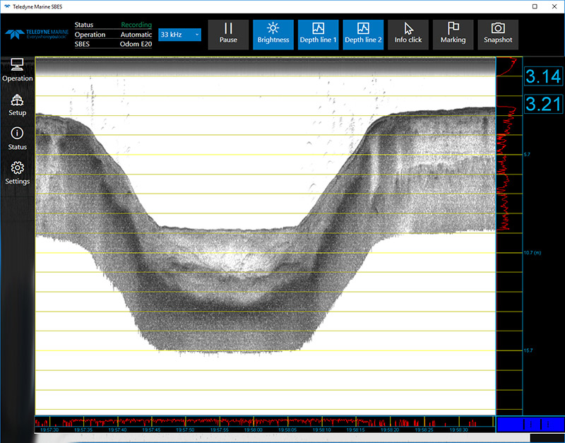
Task: Open the Settings gear
Action: 18,173
